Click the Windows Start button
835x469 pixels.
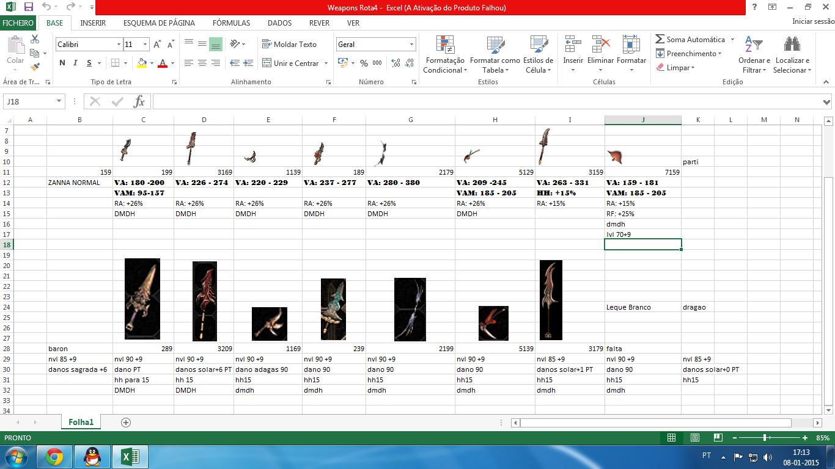pyautogui.click(x=15, y=456)
